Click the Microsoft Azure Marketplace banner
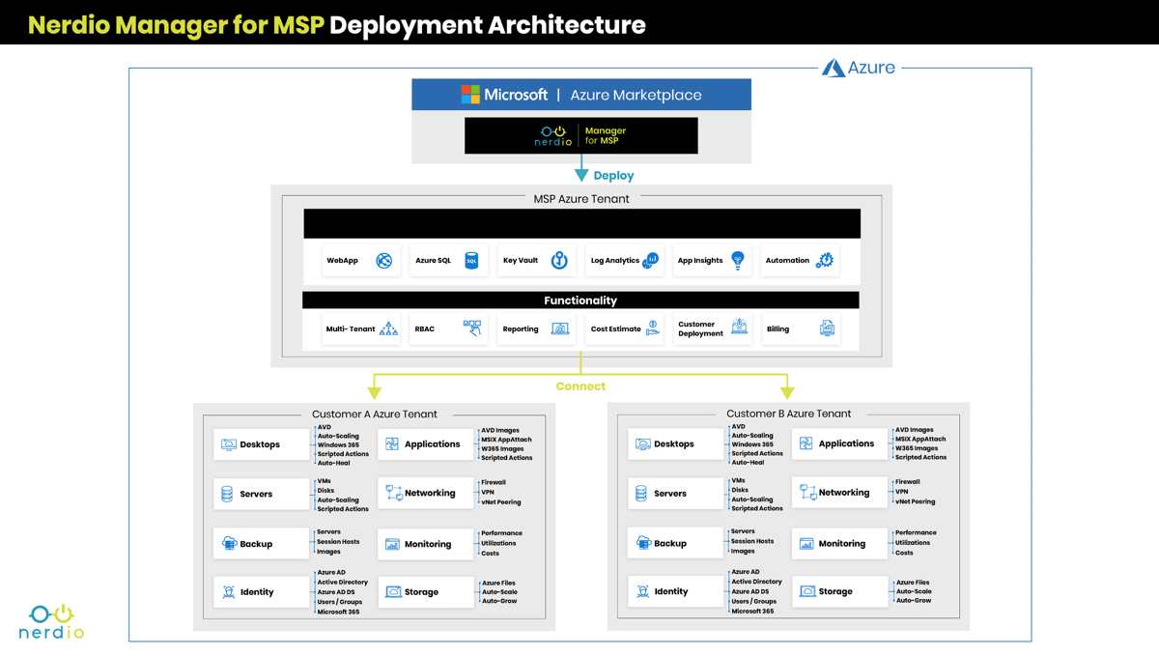This screenshot has width=1159, height=656. pyautogui.click(x=581, y=95)
